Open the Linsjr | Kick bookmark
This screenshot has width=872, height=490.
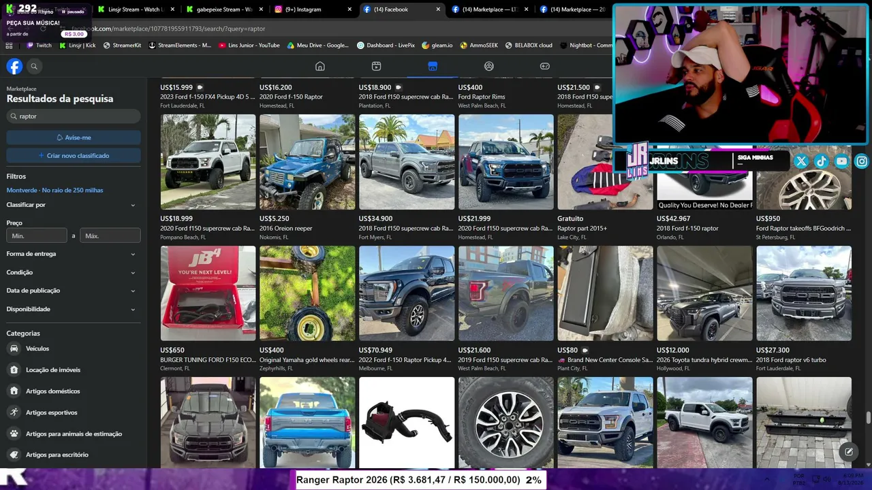(x=77, y=45)
